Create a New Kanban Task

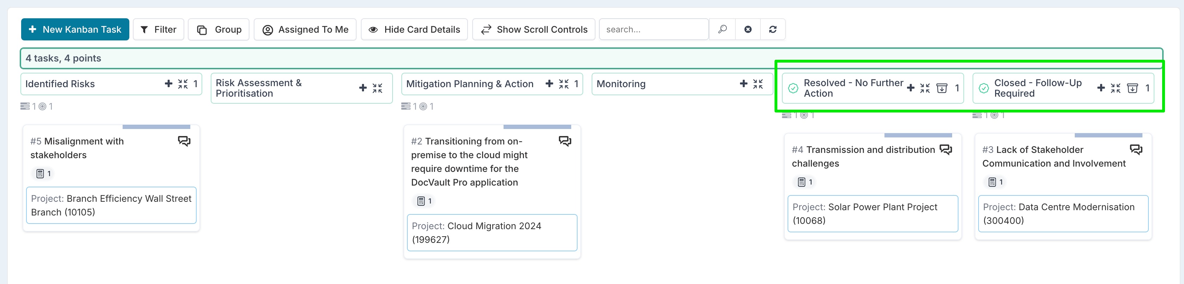tap(75, 30)
